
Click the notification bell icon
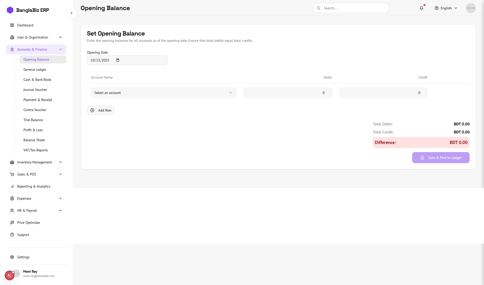[421, 8]
